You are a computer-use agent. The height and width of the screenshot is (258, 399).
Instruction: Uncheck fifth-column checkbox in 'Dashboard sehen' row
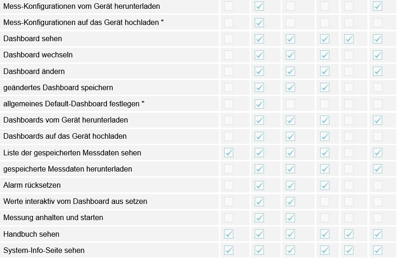(349, 39)
